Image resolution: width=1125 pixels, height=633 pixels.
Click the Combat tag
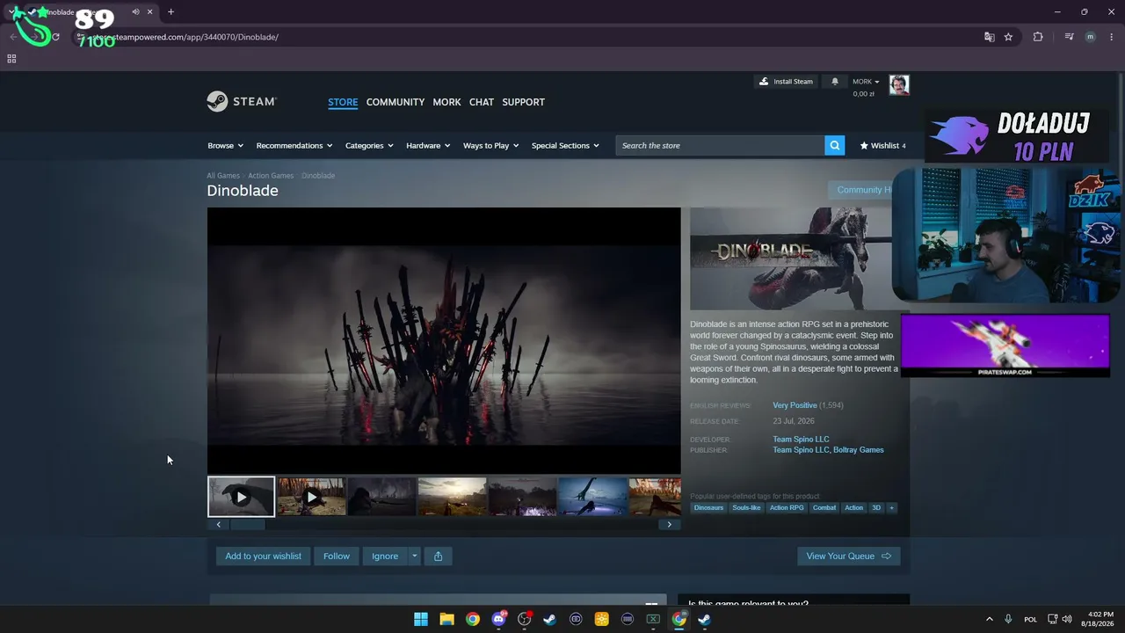click(x=824, y=507)
